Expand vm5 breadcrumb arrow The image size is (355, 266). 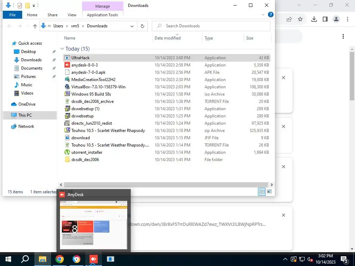[83, 26]
